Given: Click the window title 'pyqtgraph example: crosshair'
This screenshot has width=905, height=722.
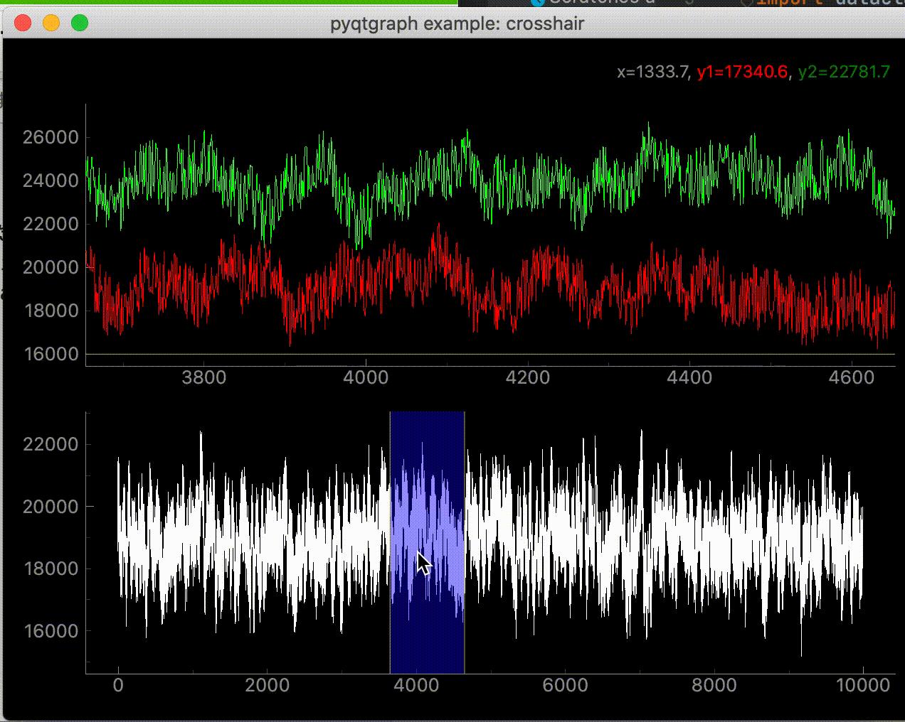Looking at the screenshot, I should 457,23.
